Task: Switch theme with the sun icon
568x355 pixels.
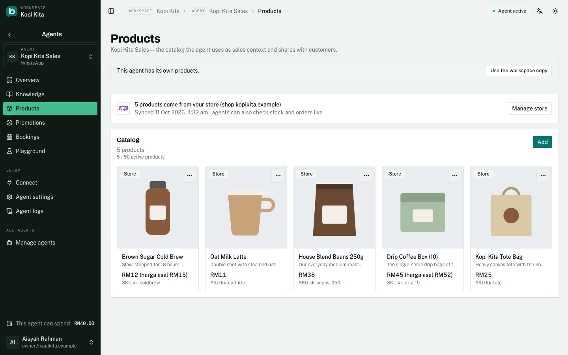Action: pos(555,11)
